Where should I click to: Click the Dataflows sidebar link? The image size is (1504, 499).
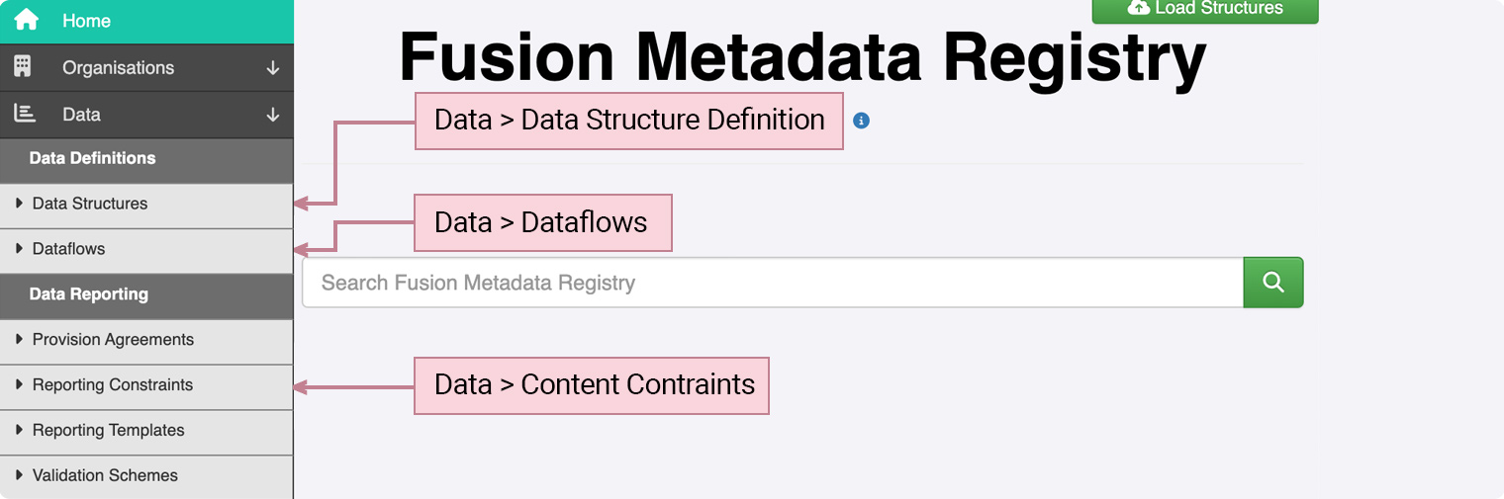point(68,249)
